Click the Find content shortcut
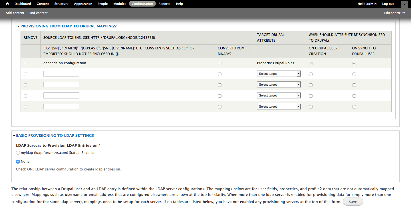Screen dimensions: 411x221 (38, 13)
